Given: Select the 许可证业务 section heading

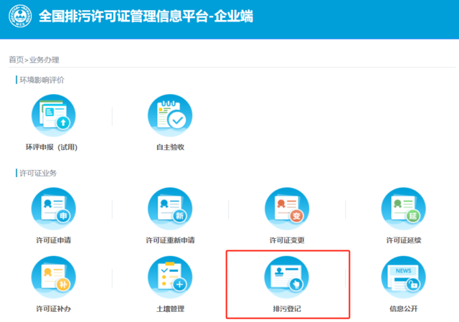Looking at the screenshot, I should (x=38, y=173).
